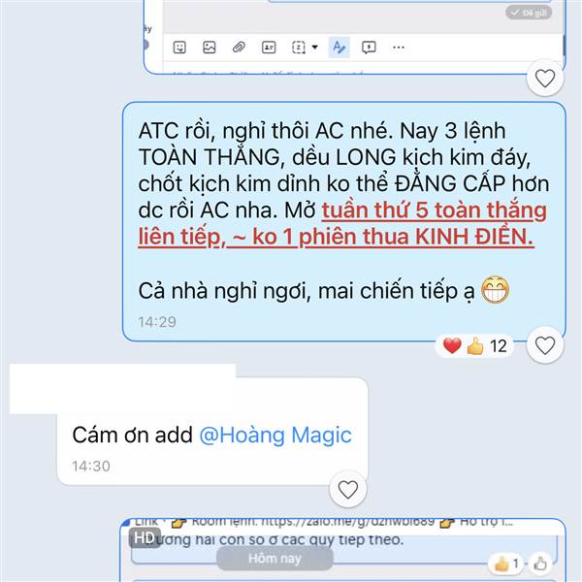Open the contact card icon
Image resolution: width=582 pixels, height=582 pixels.
[269, 48]
